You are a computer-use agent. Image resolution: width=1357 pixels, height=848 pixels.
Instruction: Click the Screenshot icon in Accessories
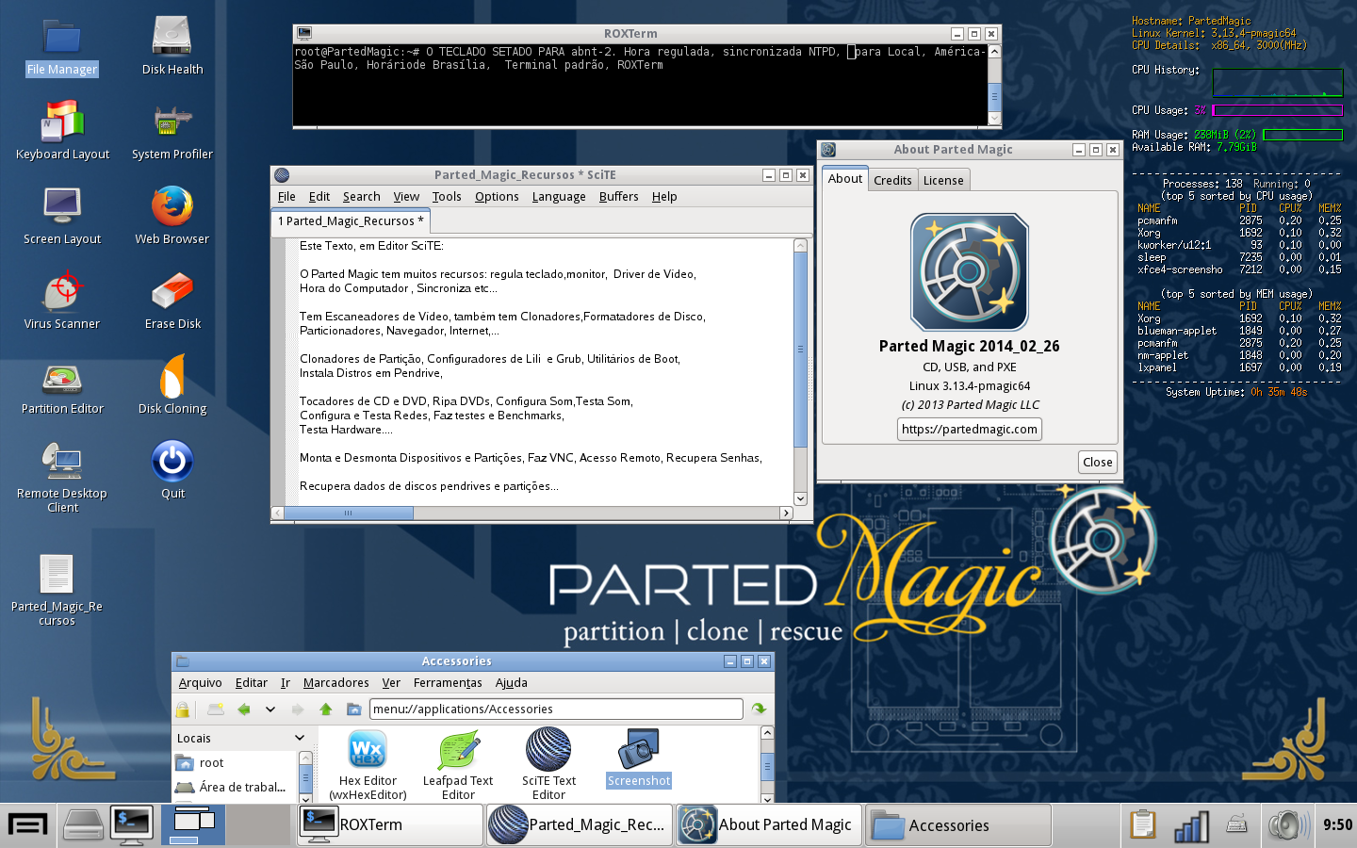[x=639, y=758]
